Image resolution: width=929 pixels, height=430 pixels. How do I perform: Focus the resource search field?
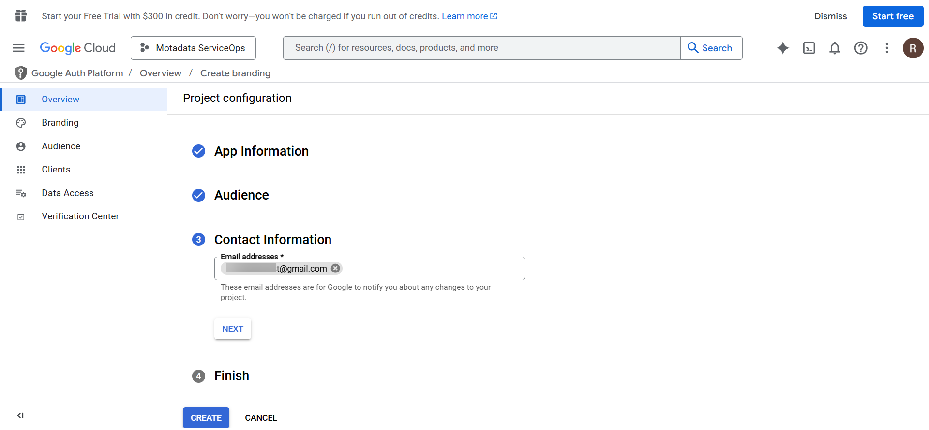(x=481, y=48)
